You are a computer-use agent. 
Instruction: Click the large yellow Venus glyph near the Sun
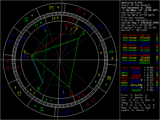click(x=76, y=28)
